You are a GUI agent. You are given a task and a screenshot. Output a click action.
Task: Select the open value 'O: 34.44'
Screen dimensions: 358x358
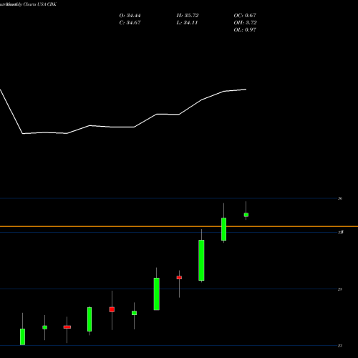click(130, 16)
